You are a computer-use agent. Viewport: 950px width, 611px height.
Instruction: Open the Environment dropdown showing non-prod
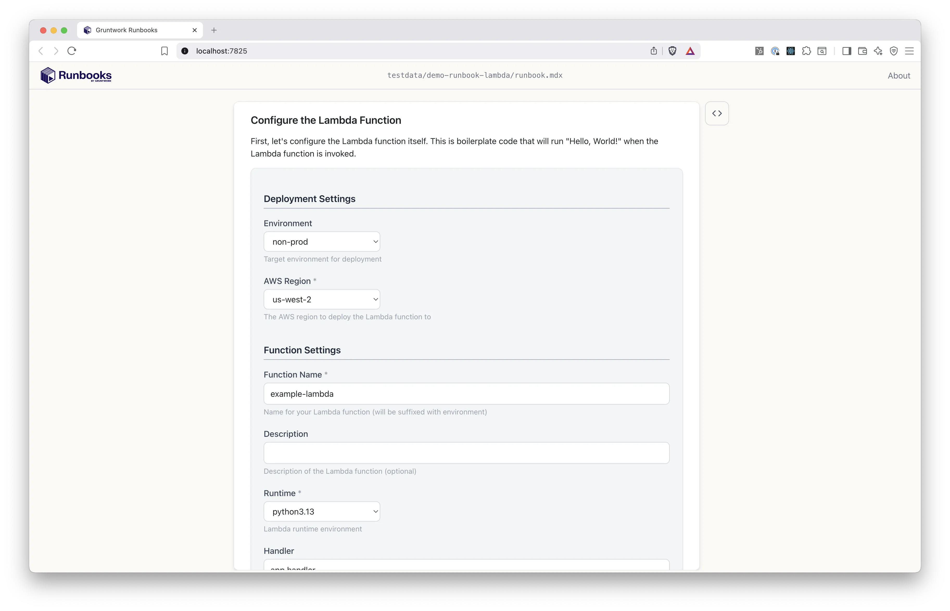[322, 242]
